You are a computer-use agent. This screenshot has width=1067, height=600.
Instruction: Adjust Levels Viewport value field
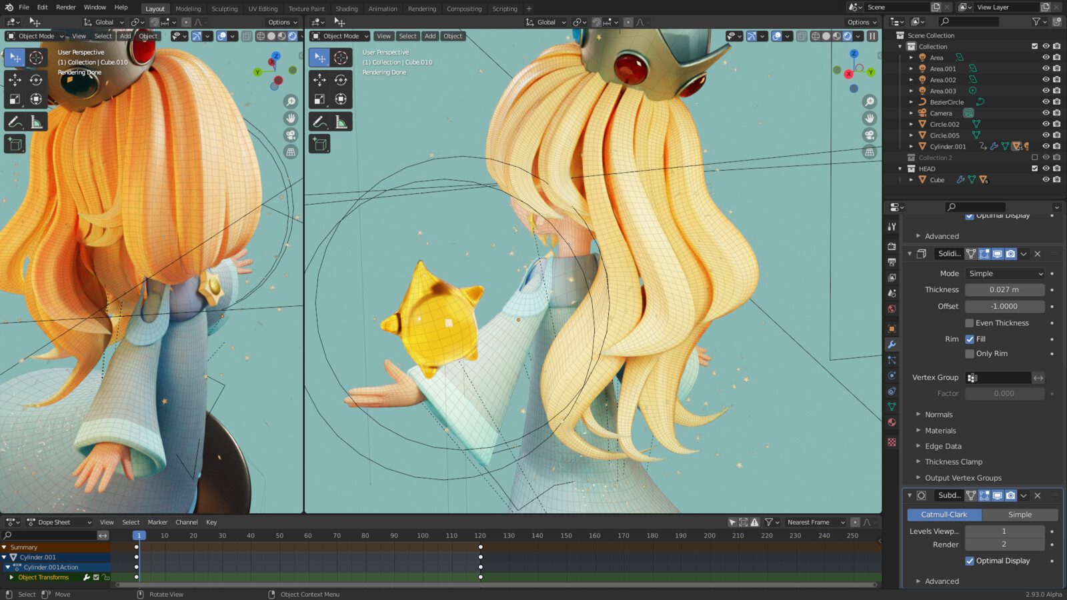(1004, 531)
